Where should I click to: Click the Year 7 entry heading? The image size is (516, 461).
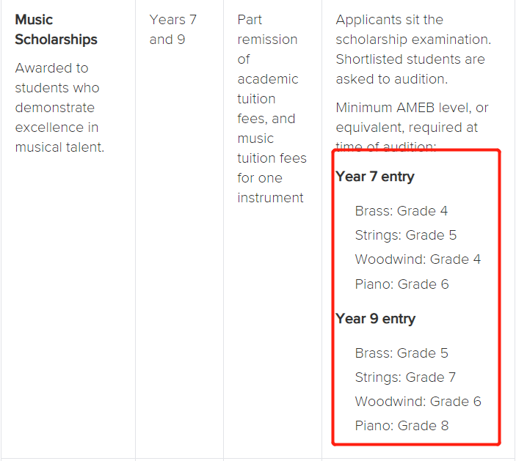coord(375,177)
